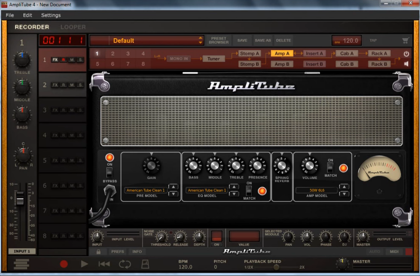Click AMP MODEL up arrow
Viewport: 420px width, 276px height.
[x=344, y=187]
